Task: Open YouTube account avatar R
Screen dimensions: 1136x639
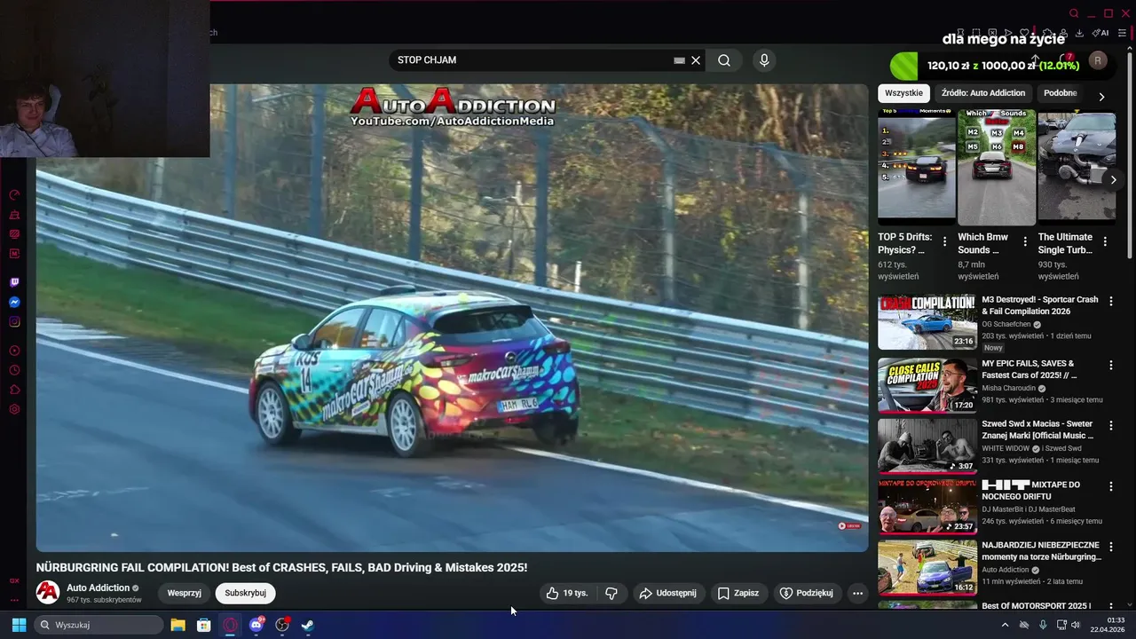Action: 1098,60
